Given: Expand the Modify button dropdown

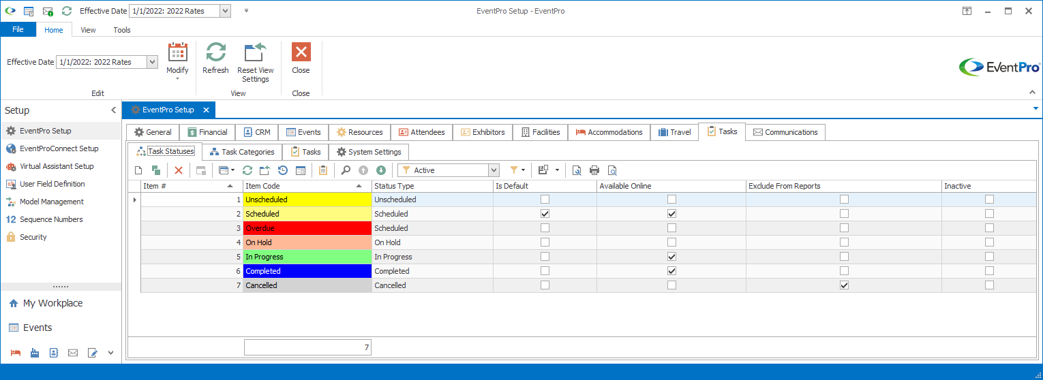Looking at the screenshot, I should coord(177,78).
